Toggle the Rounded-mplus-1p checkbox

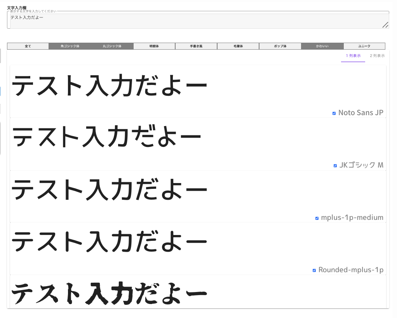coord(314,270)
